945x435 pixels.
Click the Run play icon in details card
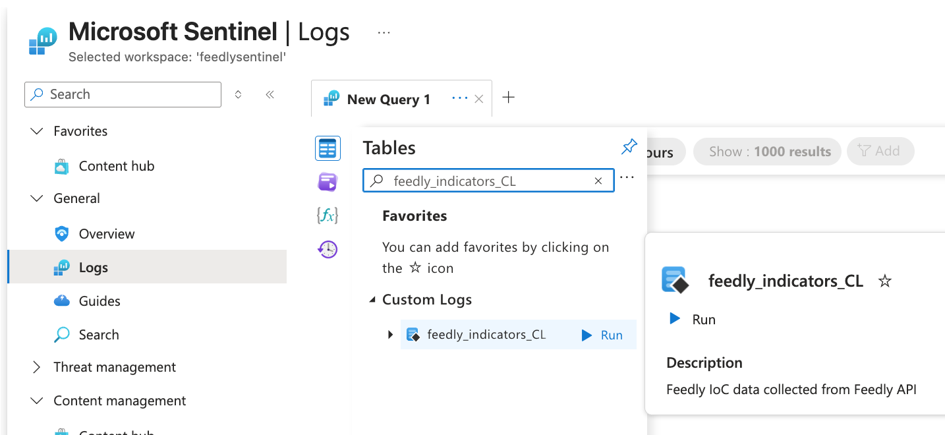coord(675,319)
